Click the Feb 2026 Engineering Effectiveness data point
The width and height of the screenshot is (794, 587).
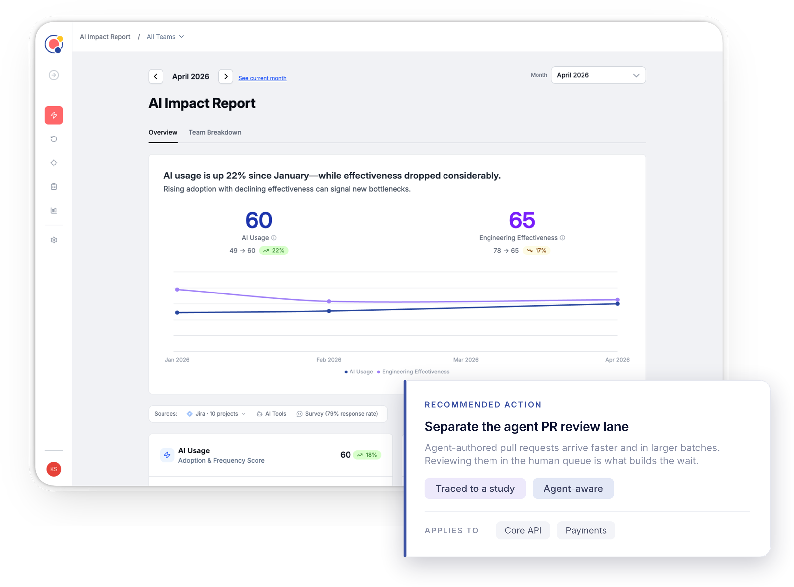point(329,301)
